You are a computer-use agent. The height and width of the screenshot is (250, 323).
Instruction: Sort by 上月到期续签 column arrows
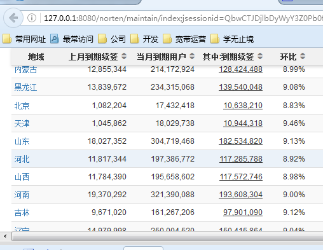tap(124, 57)
